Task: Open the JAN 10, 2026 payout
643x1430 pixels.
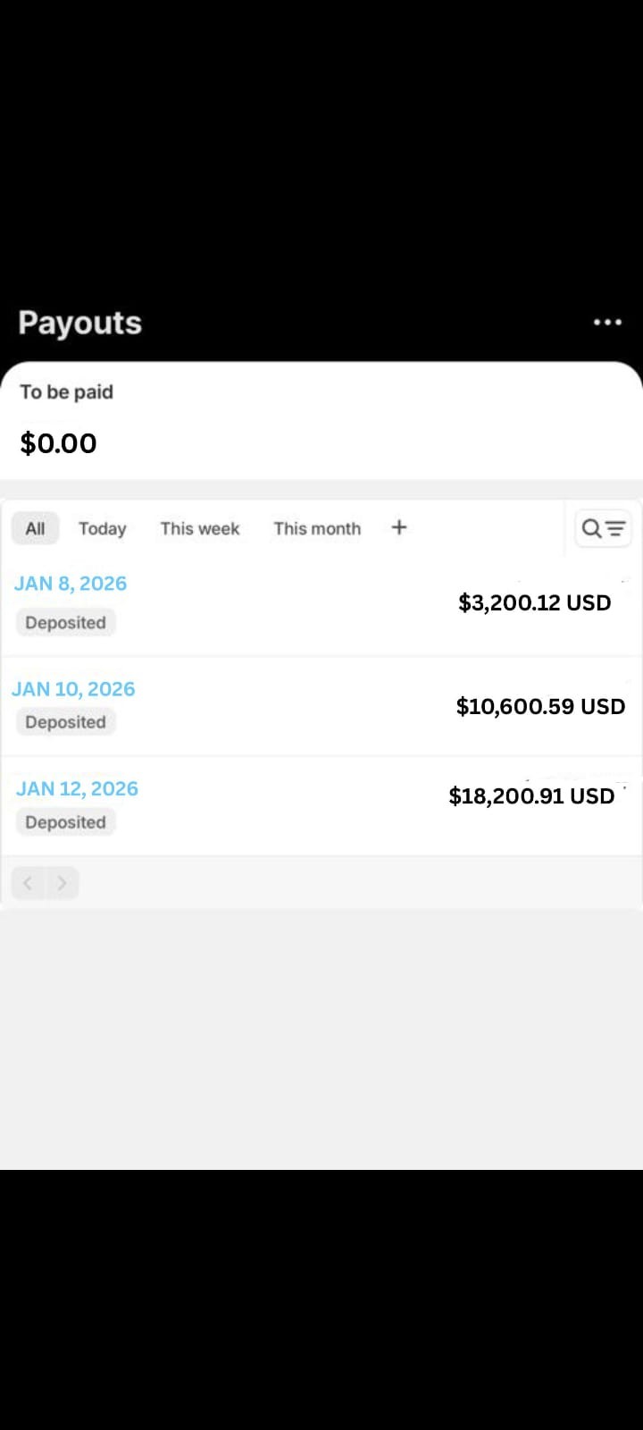Action: click(x=73, y=689)
